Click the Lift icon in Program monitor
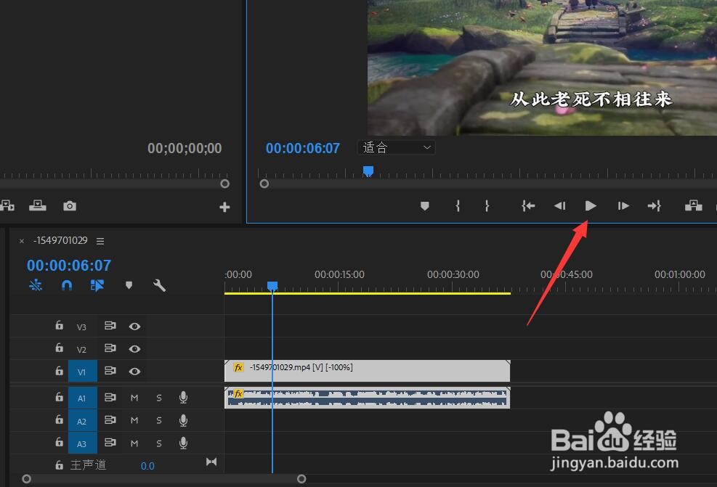Screen dimensions: 717x487 pyautogui.click(x=693, y=205)
